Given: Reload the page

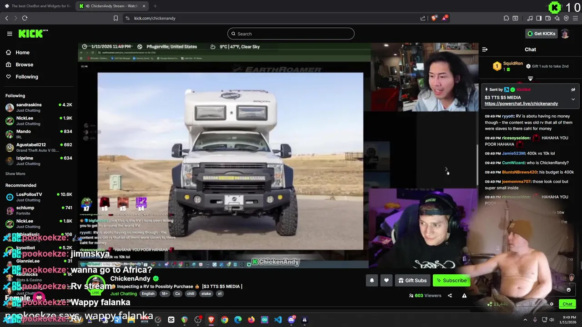Looking at the screenshot, I should [x=25, y=18].
